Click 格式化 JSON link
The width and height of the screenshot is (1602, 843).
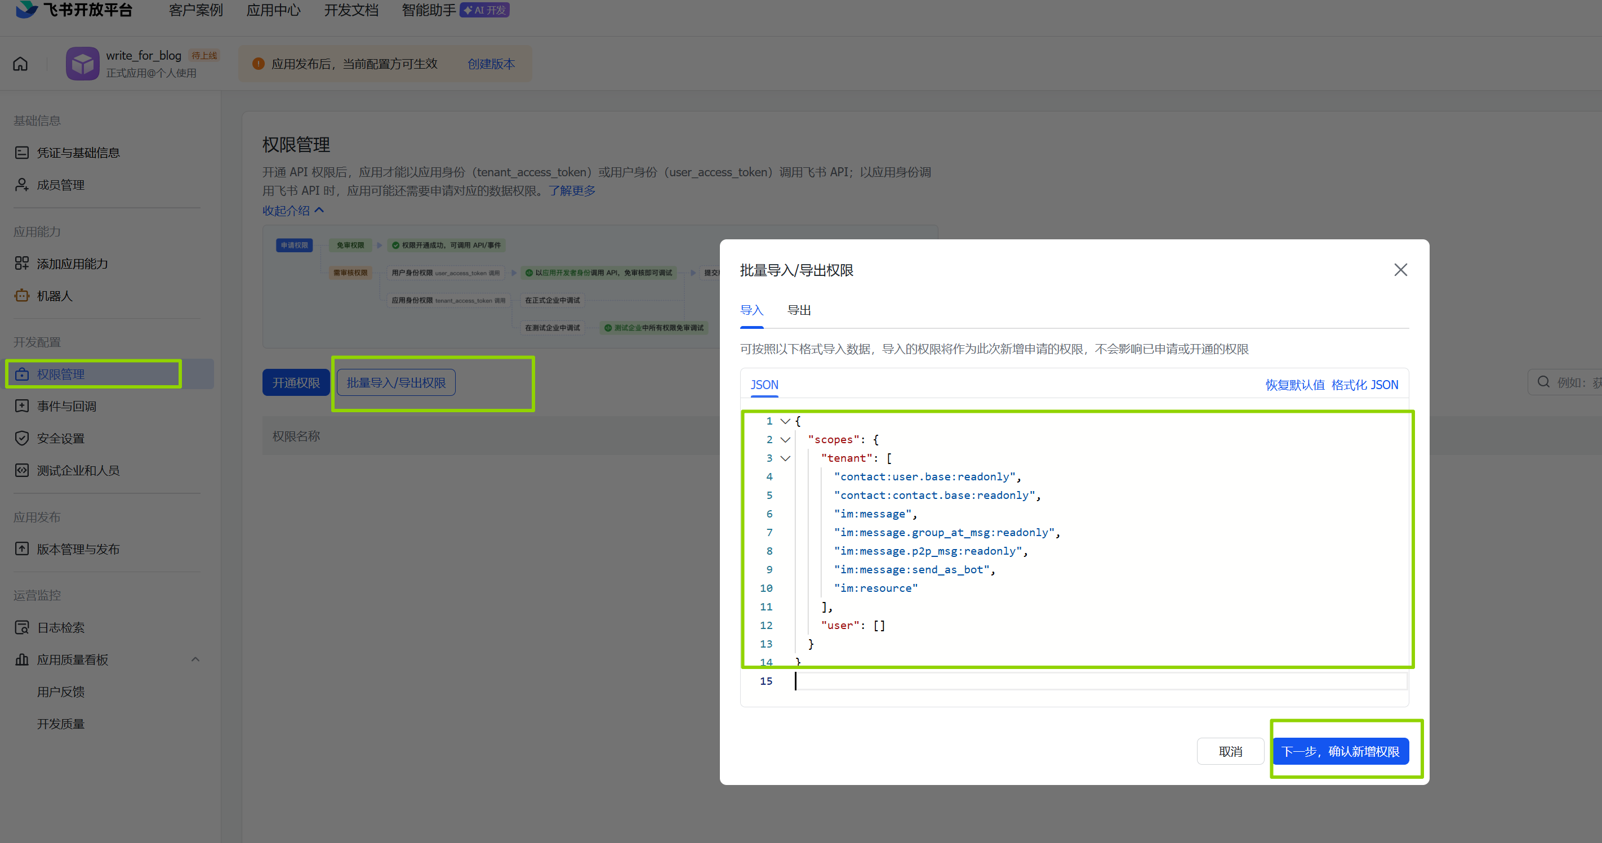[x=1364, y=385]
